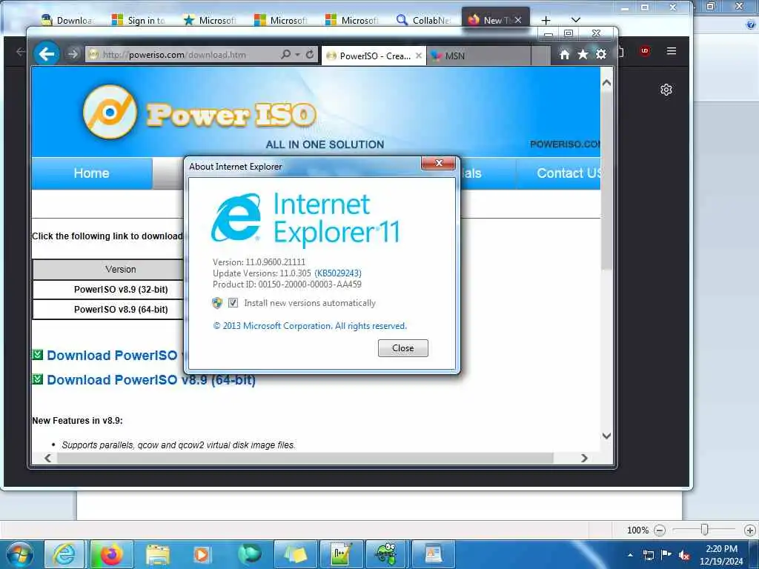Click the zoom slider handle
759x569 pixels.
coord(705,530)
